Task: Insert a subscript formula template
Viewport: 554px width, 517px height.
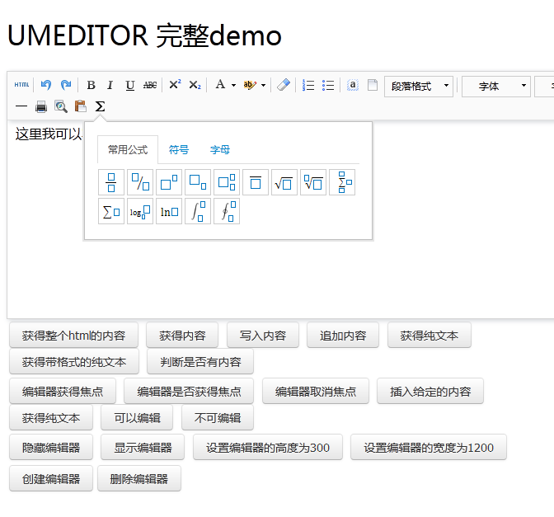Action: (x=198, y=182)
